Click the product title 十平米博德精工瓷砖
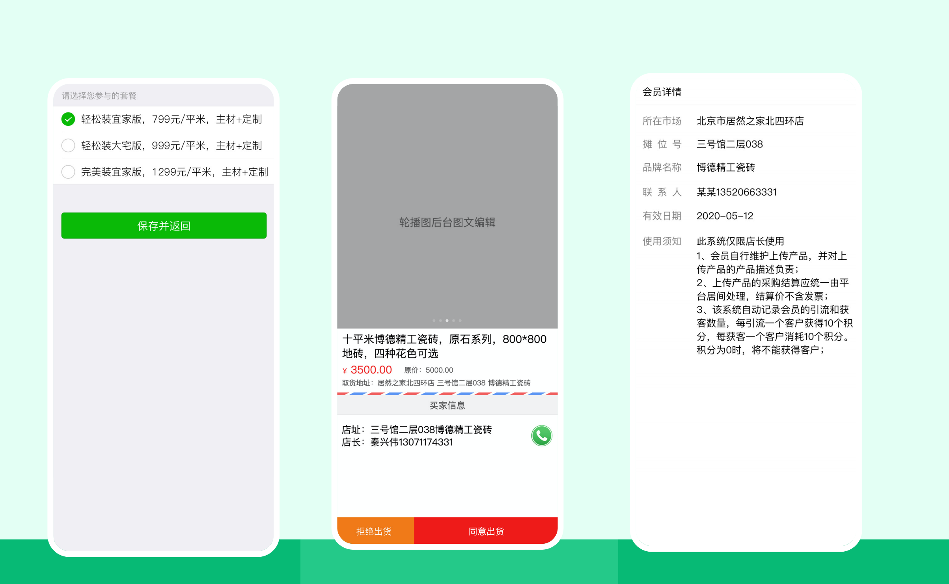Viewport: 949px width, 584px height. pyautogui.click(x=444, y=346)
